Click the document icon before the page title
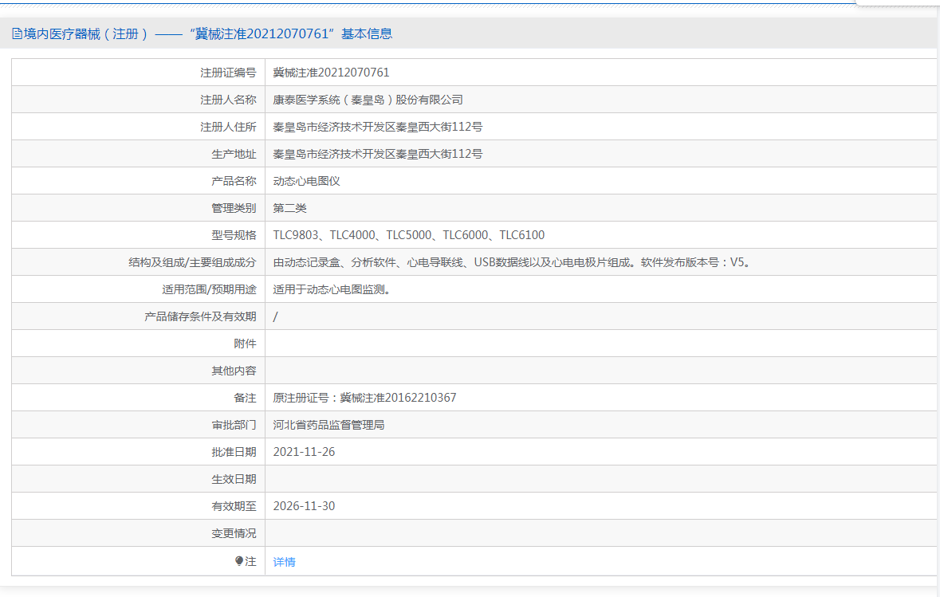Image resolution: width=940 pixels, height=597 pixels. click(x=17, y=33)
